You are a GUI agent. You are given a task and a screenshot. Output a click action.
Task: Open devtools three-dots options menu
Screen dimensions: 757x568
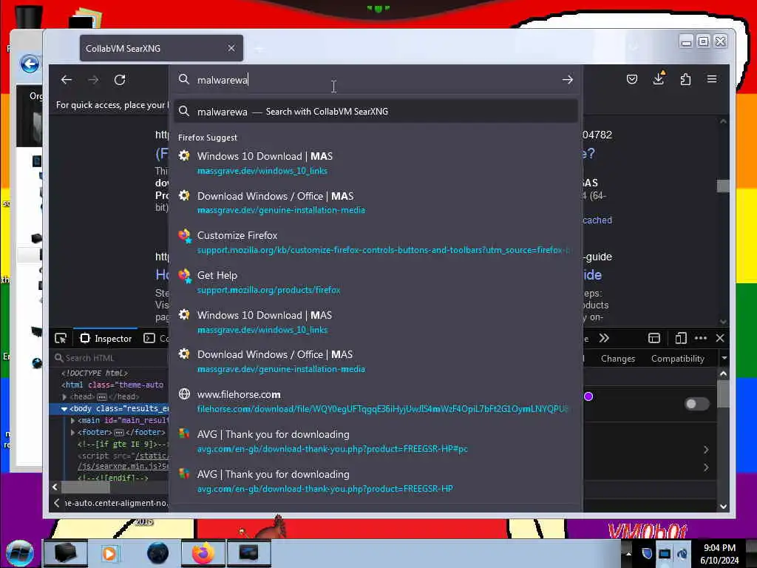(x=701, y=338)
